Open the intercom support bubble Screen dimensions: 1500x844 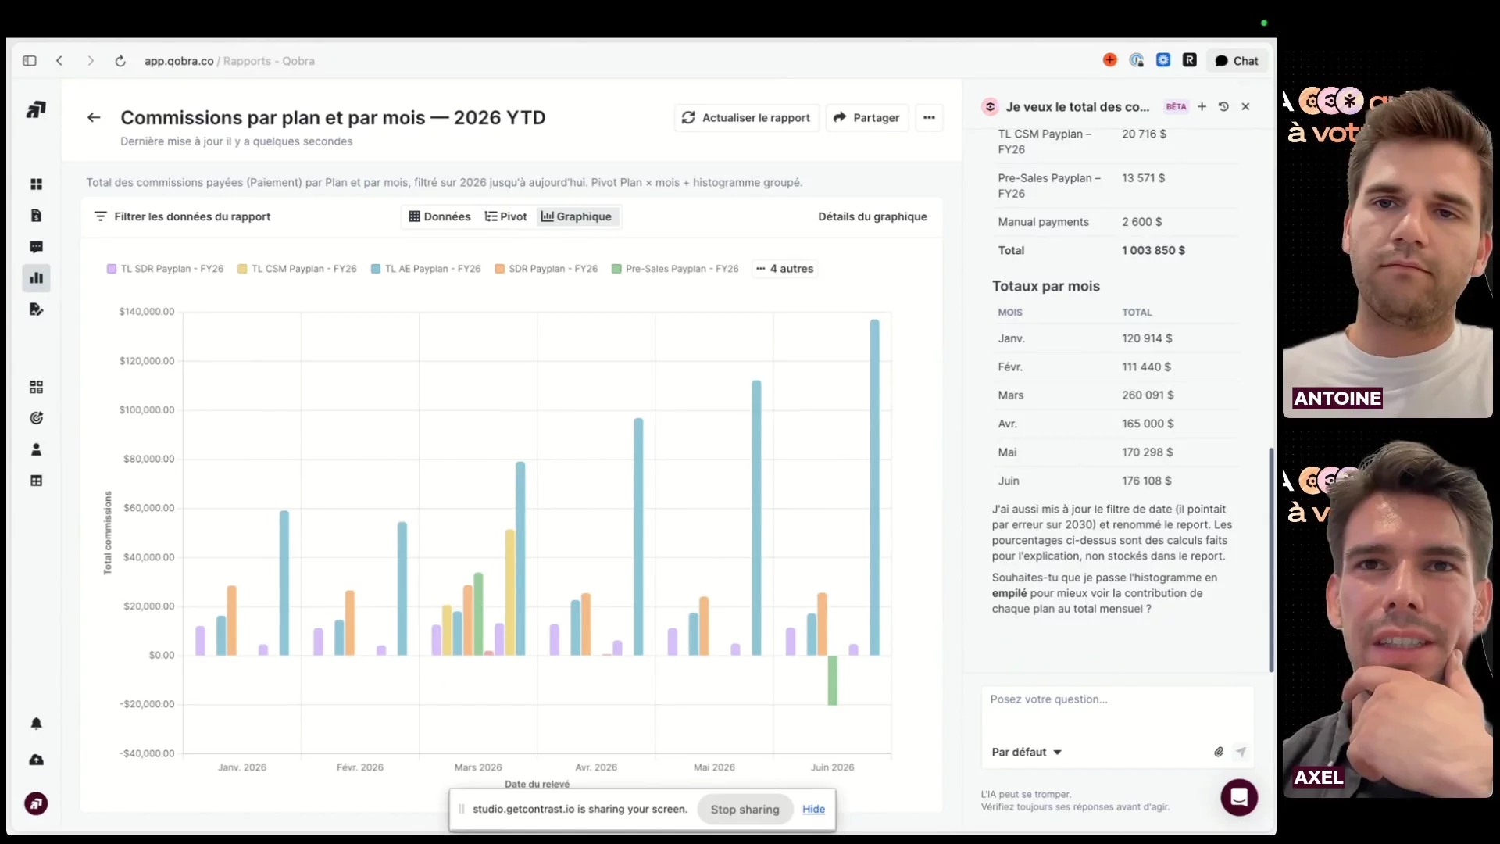[x=1239, y=797]
